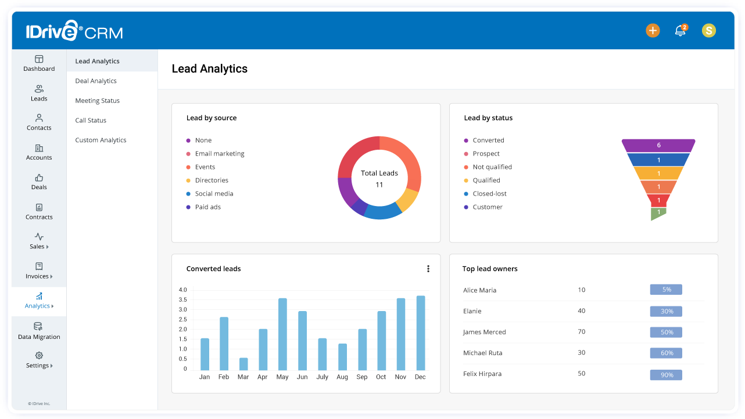Expand the Sales sidebar menu
This screenshot has width=745, height=419.
(38, 241)
